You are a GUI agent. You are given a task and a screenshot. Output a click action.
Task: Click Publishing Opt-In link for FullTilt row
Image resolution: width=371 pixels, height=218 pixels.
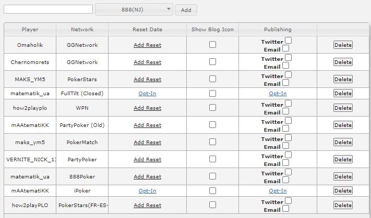point(278,94)
